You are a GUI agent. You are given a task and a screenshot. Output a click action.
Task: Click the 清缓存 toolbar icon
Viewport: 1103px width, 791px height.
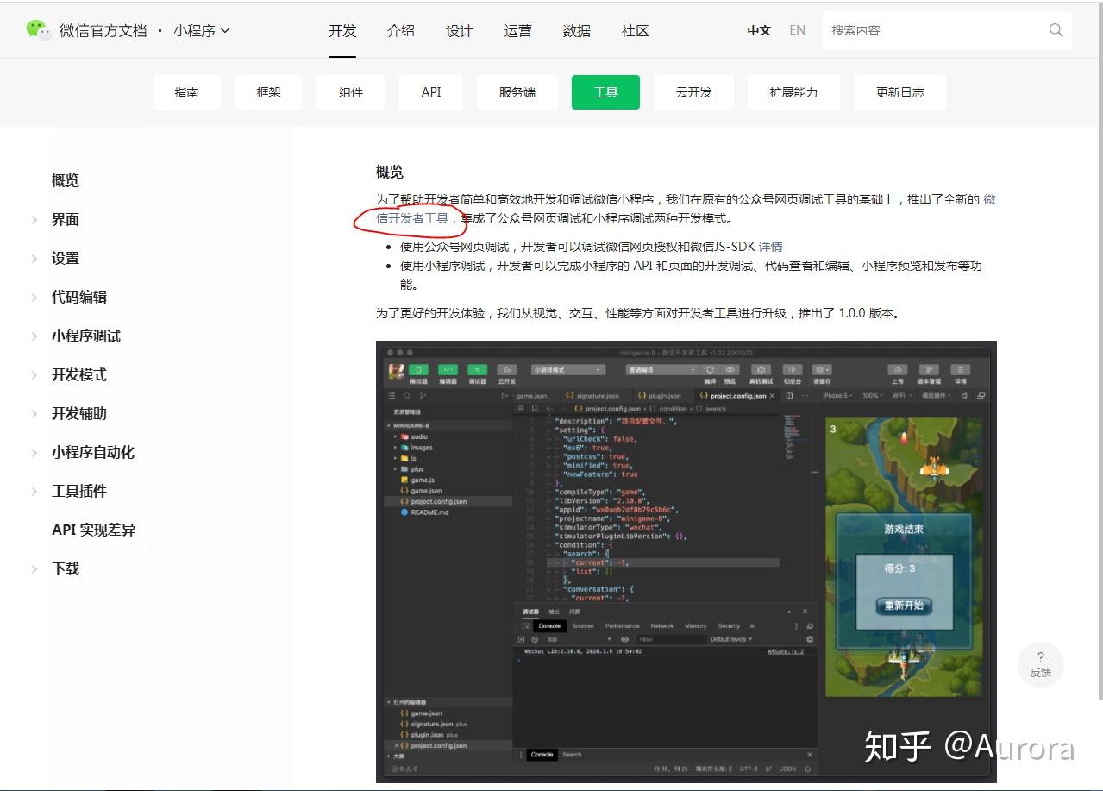[x=822, y=370]
